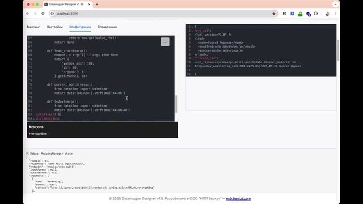Viewport: 363px width, 204px height.
Task: Click the "'organic': 0" line
Action: [73, 72]
